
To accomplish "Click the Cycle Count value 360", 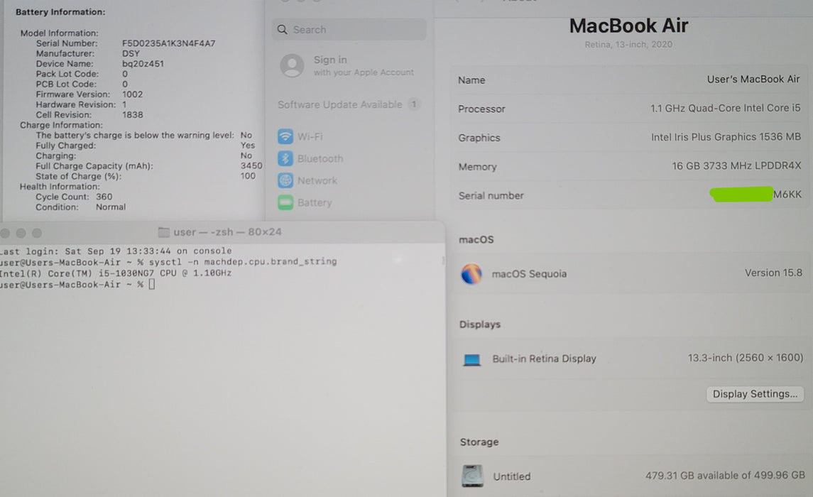I will pyautogui.click(x=104, y=197).
